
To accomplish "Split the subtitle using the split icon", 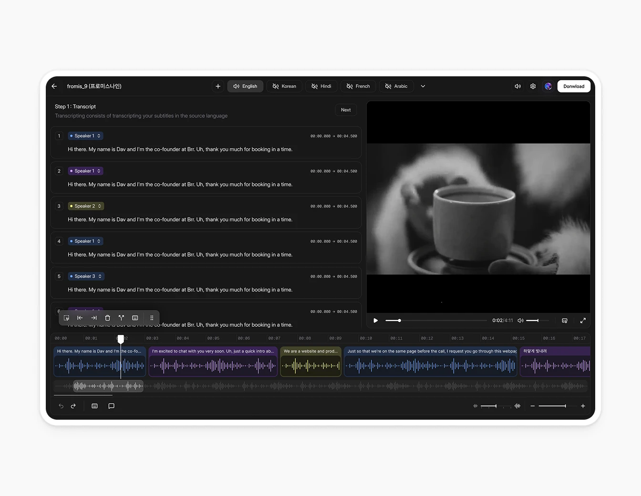I will pos(121,318).
